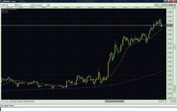Click the Add Study field

tap(5, 101)
